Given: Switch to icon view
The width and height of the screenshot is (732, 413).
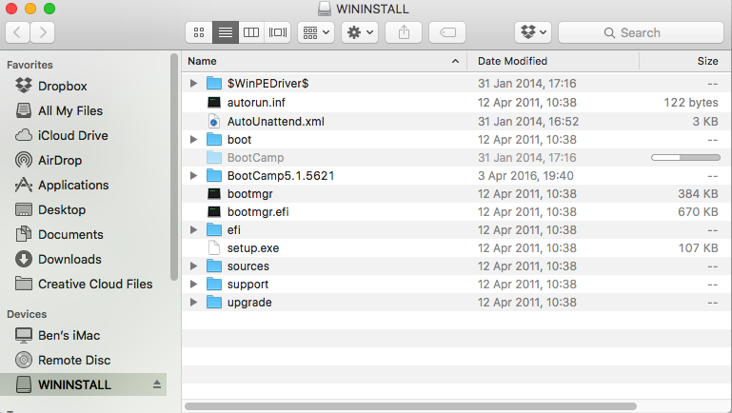Looking at the screenshot, I should coord(199,32).
